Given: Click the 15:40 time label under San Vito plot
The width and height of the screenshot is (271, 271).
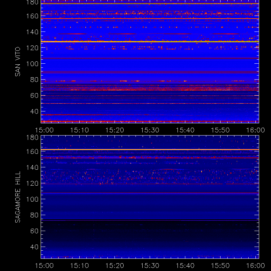Looking at the screenshot, I should [185, 130].
